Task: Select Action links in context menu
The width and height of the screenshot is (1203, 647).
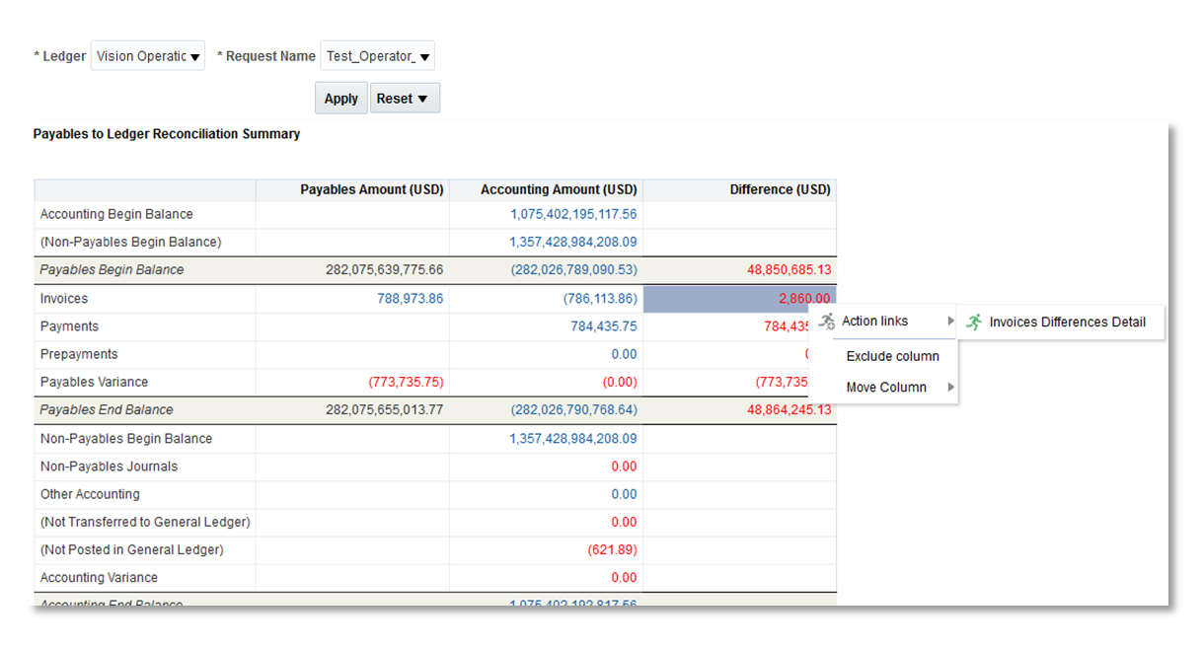Action: click(874, 321)
